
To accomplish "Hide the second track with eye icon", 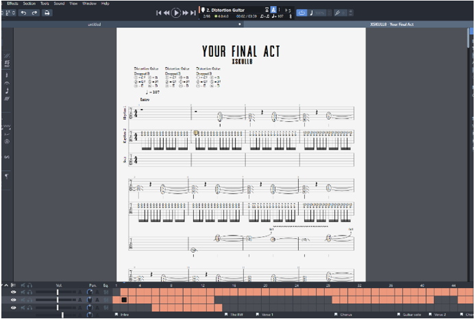I will [x=13, y=300].
